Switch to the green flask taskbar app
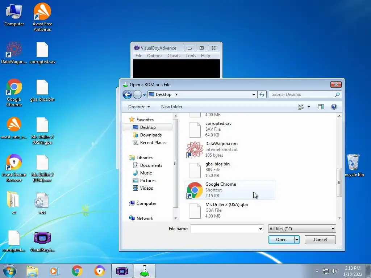 tap(144, 271)
